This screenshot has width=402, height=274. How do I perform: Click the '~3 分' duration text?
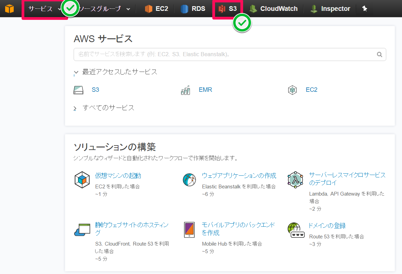[x=315, y=244]
